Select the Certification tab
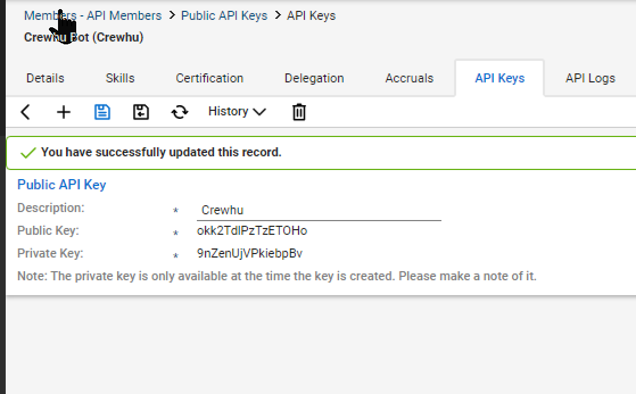The width and height of the screenshot is (636, 394). (x=209, y=78)
